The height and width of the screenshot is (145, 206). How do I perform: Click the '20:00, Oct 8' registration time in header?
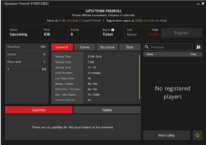[143, 21]
